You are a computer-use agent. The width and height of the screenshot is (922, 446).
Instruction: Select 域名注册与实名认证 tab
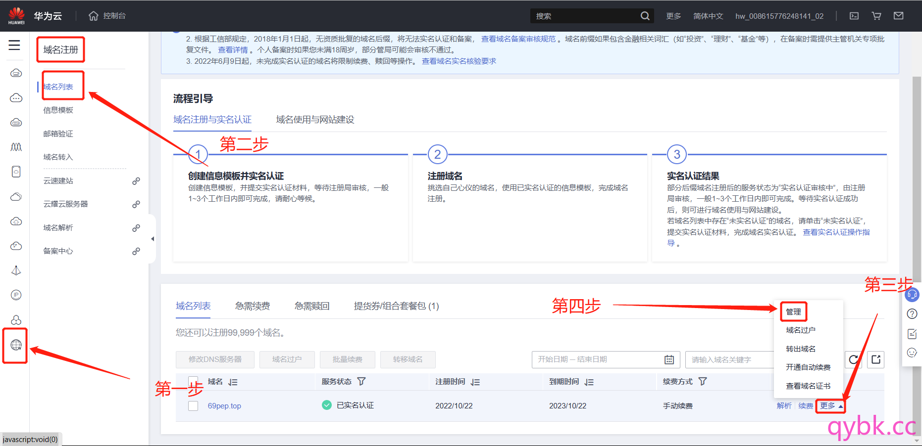click(212, 120)
